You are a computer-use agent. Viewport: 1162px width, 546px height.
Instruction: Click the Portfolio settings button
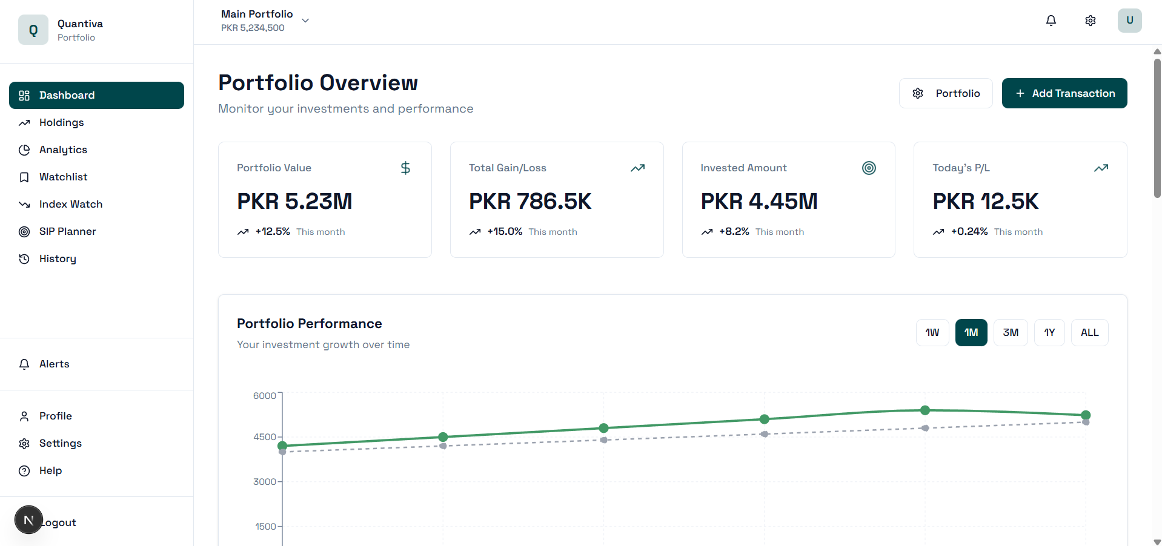(945, 93)
